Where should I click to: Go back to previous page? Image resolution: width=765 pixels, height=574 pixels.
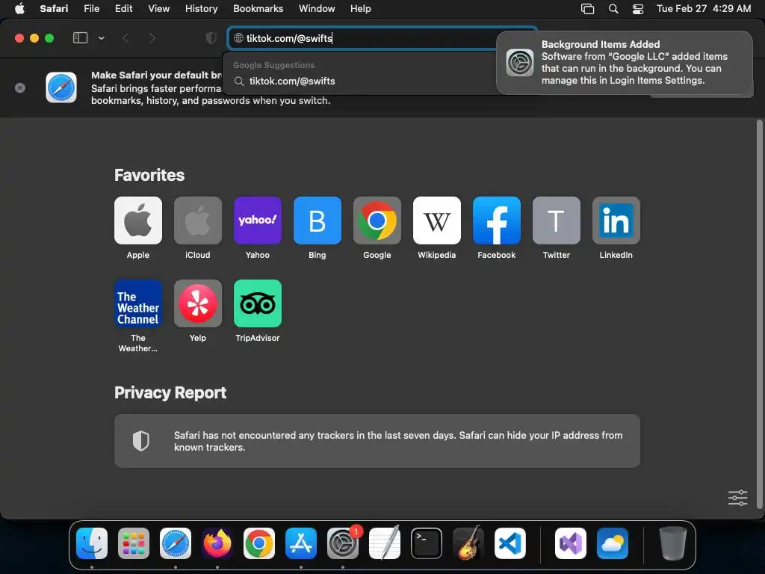pos(126,38)
